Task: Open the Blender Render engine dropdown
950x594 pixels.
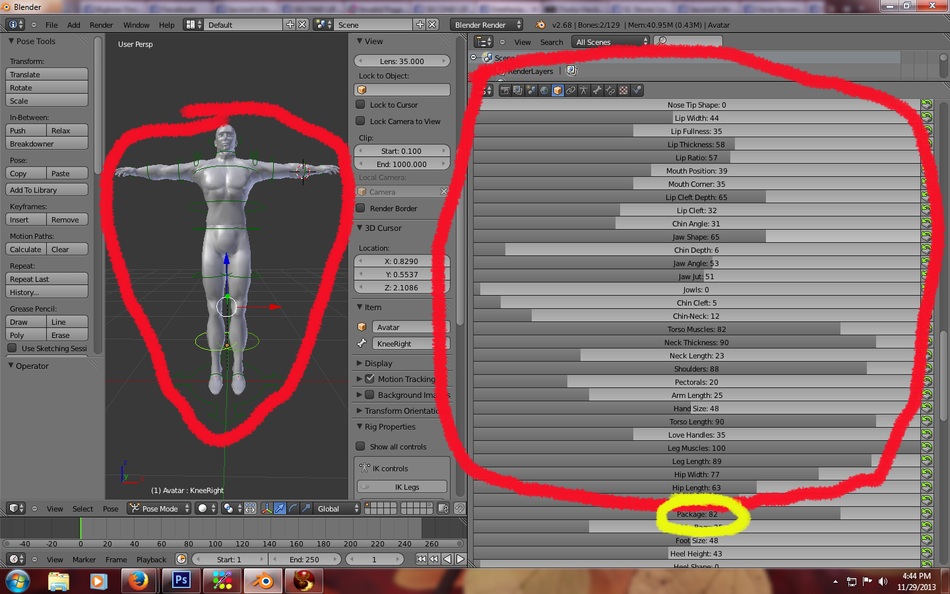Action: point(487,24)
